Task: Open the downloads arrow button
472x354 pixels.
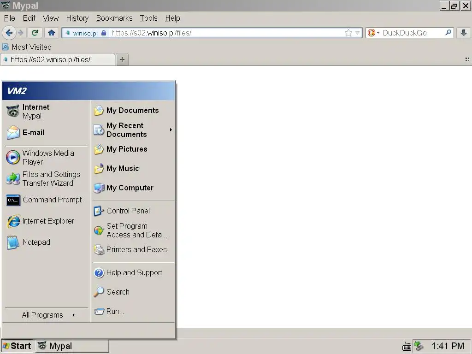Action: pos(464,33)
